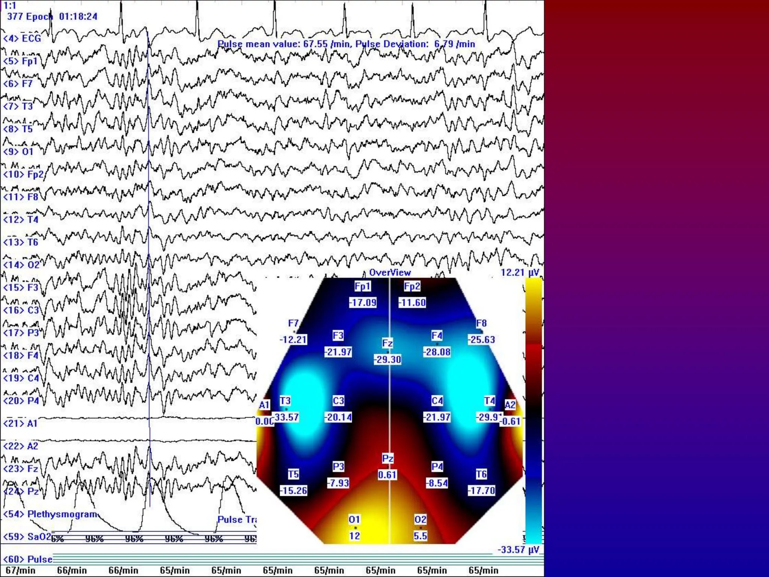Image resolution: width=769 pixels, height=577 pixels.
Task: Click the Fp2 electrode on the brain map
Action: pos(412,286)
